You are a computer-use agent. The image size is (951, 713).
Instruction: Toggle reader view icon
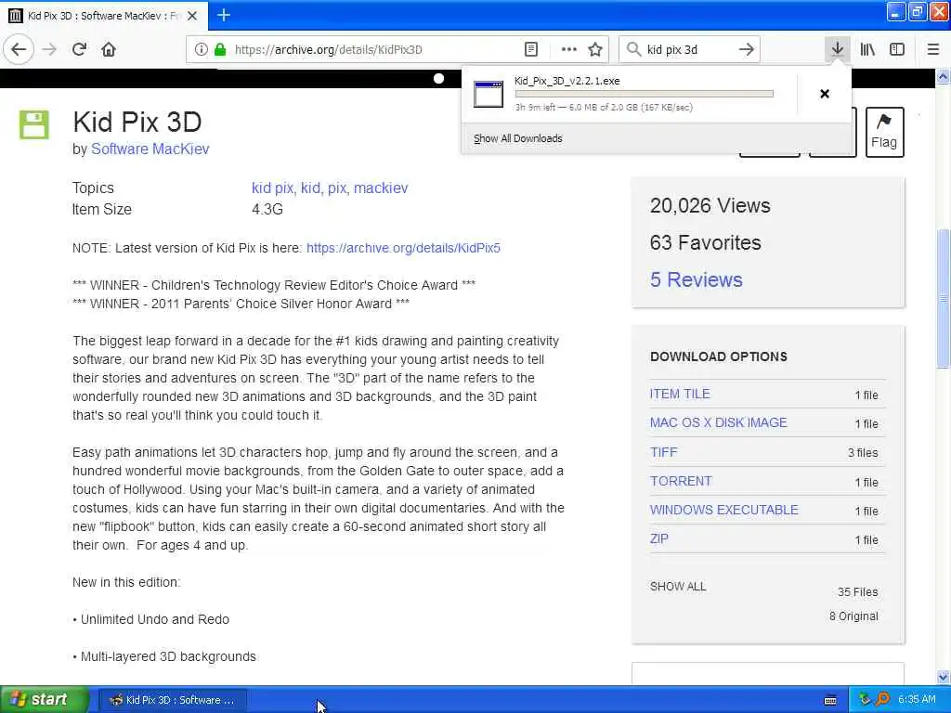(x=530, y=50)
